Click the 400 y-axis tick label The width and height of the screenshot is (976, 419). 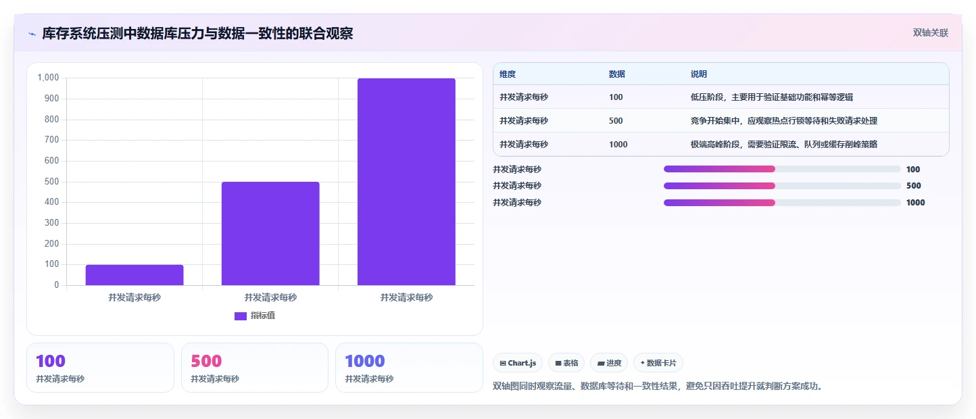click(x=52, y=202)
